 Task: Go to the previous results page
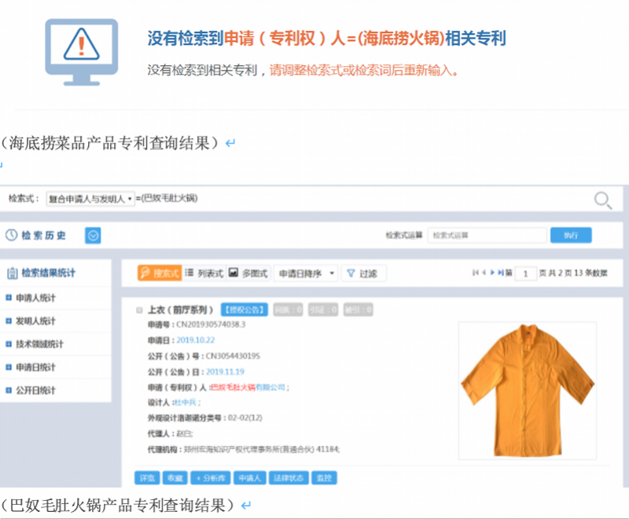[x=484, y=272]
